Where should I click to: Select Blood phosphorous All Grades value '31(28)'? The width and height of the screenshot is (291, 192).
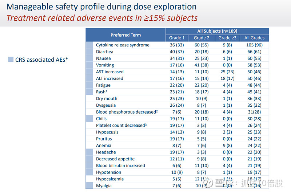(x=254, y=112)
